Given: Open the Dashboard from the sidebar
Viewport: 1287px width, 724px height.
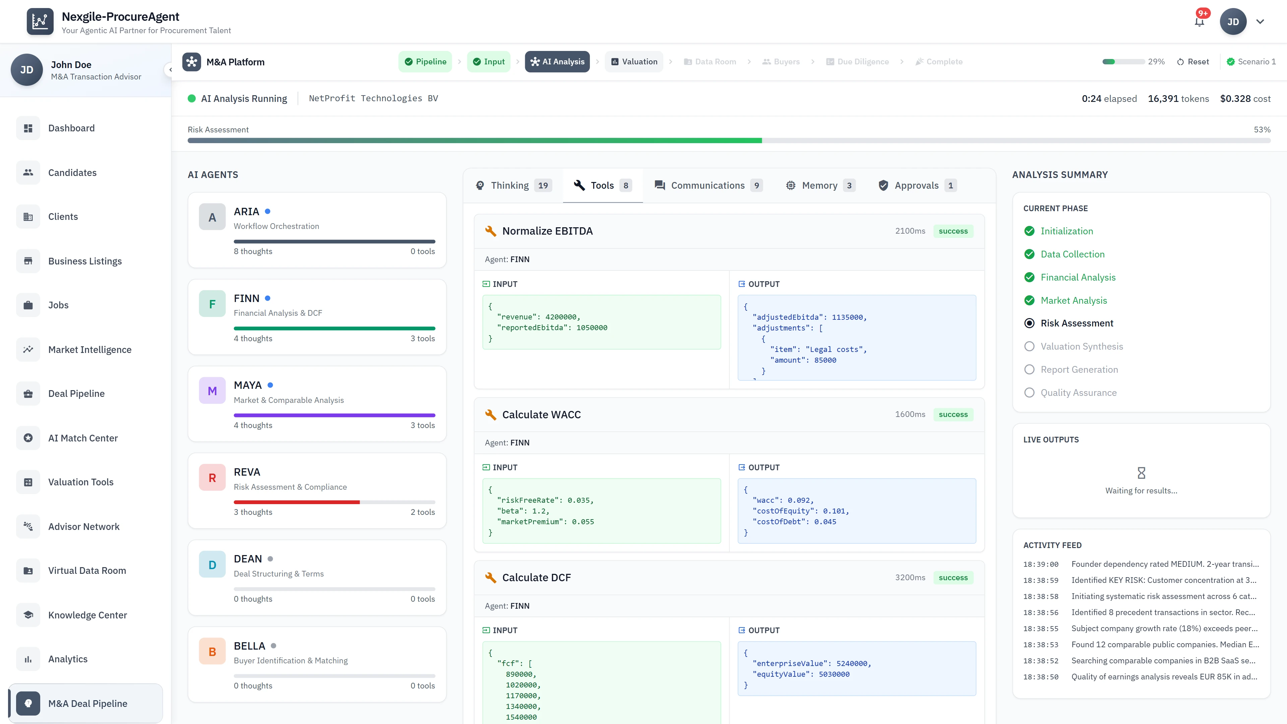Looking at the screenshot, I should (71, 128).
